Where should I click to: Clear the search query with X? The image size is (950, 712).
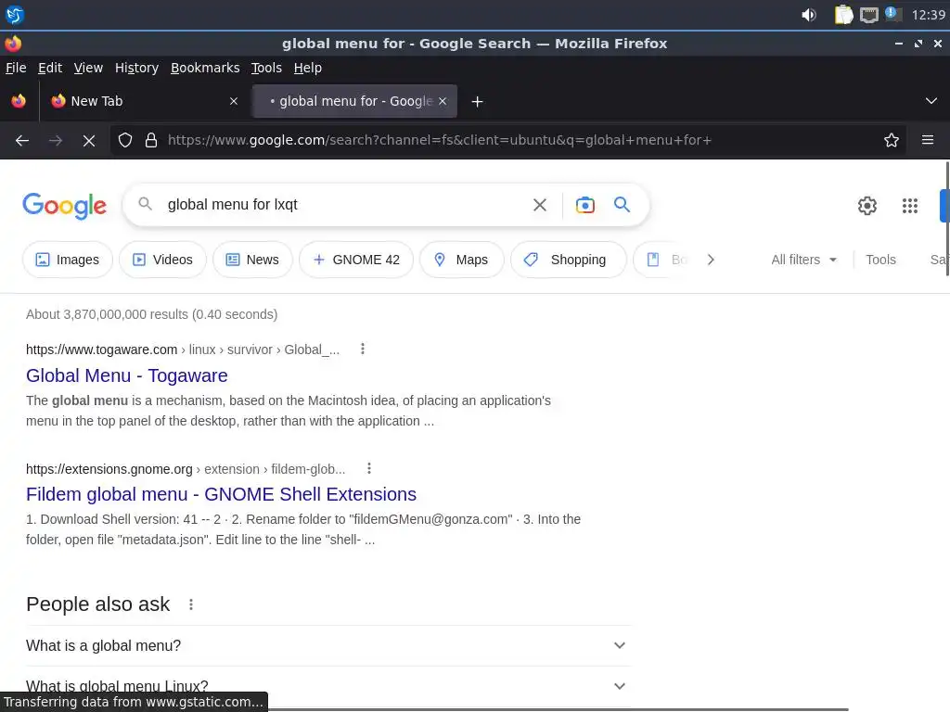tap(540, 205)
